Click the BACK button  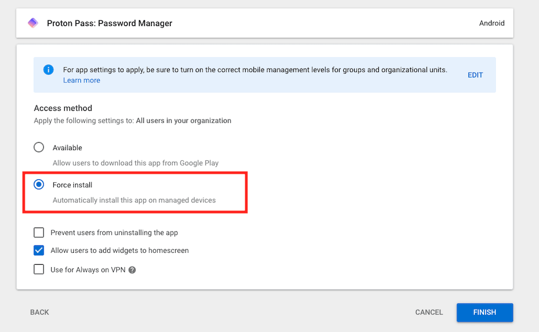point(39,312)
